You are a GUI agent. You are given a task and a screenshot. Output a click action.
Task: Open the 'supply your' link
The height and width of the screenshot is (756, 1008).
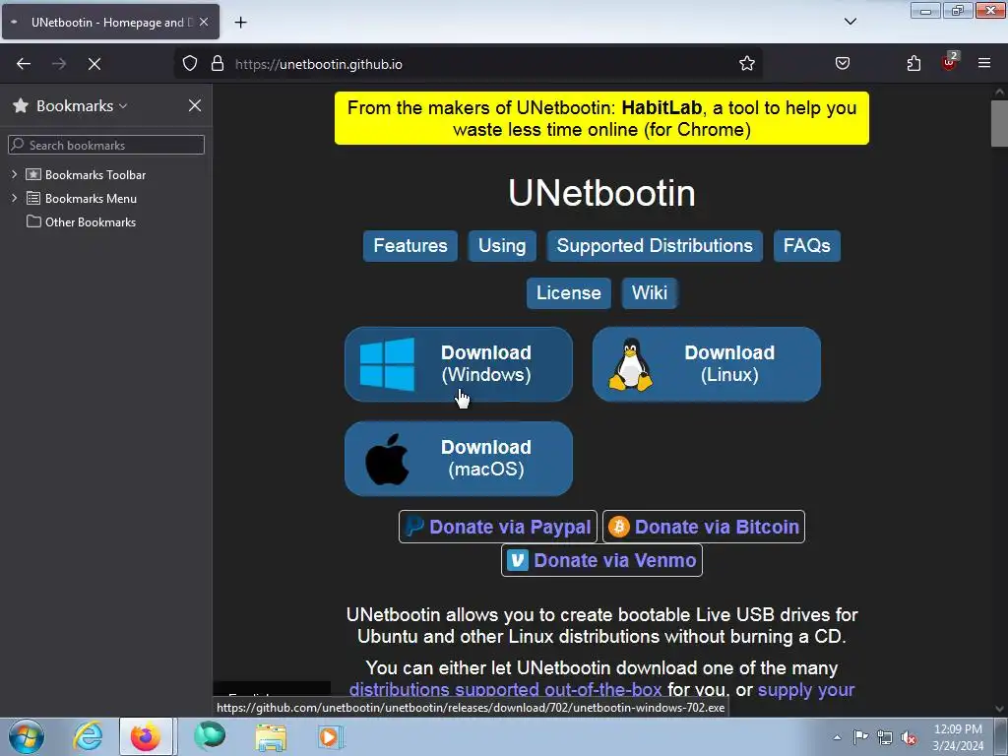806,690
